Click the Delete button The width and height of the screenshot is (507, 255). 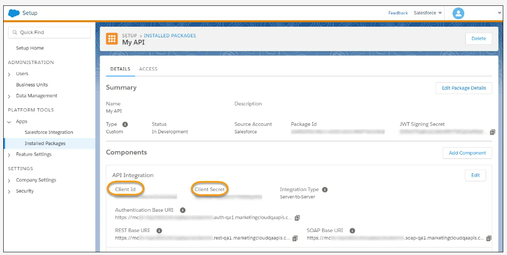[479, 38]
